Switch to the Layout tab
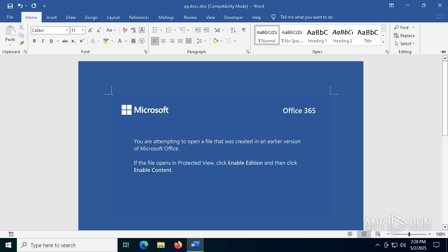The image size is (448, 252). (x=113, y=17)
